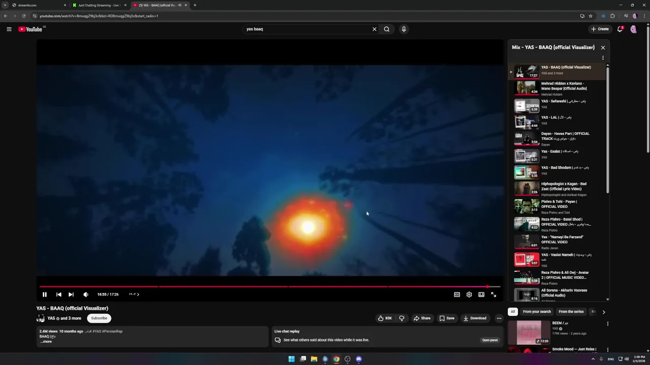Go back in browser history
Viewport: 650px width, 365px height.
pos(5,16)
